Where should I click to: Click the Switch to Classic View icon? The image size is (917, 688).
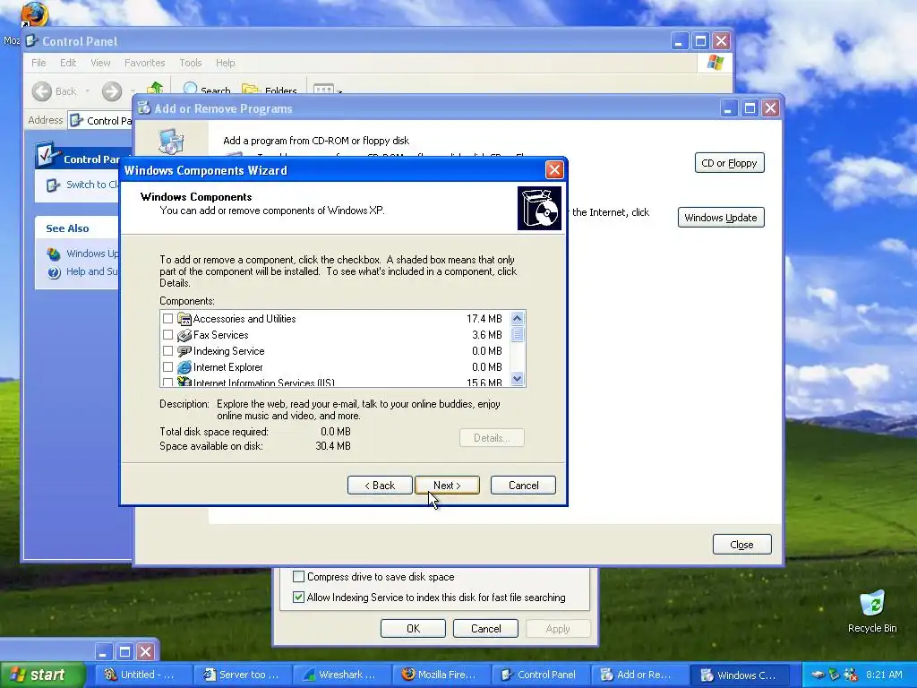pos(53,185)
